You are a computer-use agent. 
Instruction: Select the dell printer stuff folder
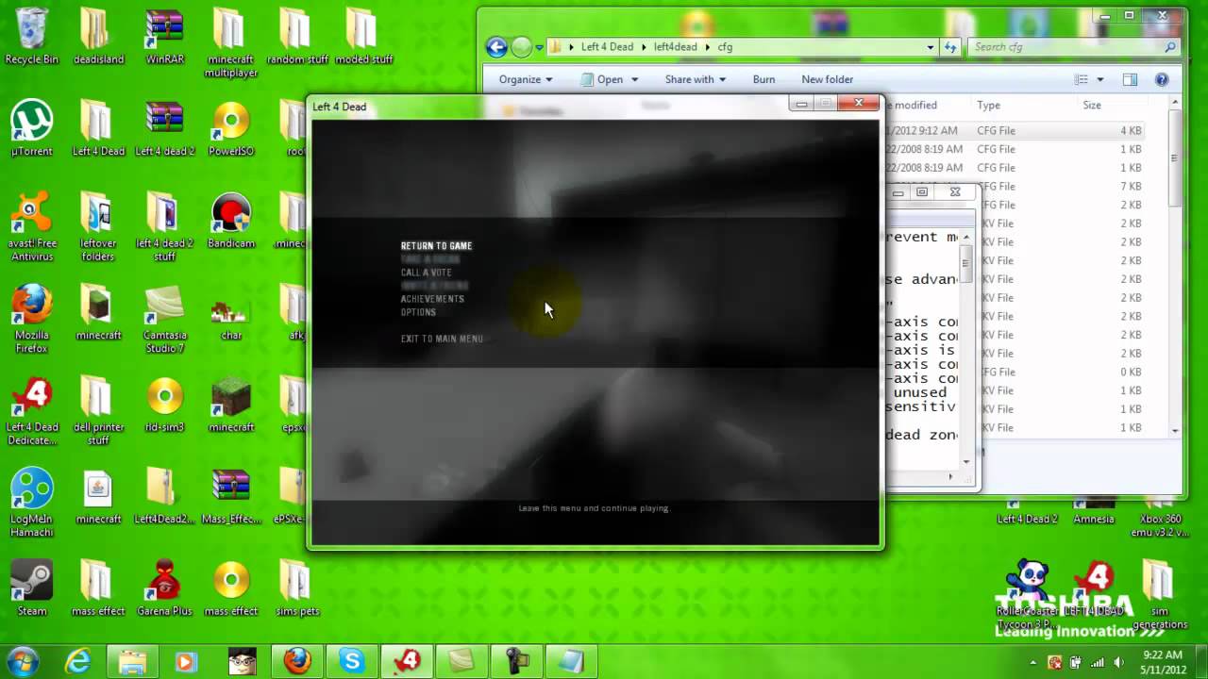click(x=98, y=411)
